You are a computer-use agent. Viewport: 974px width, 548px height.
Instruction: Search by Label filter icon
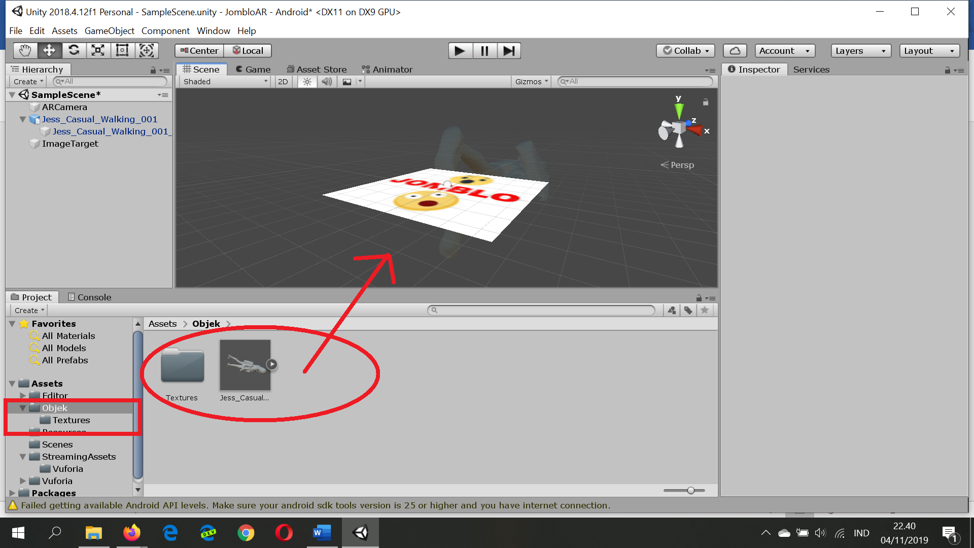click(x=688, y=310)
